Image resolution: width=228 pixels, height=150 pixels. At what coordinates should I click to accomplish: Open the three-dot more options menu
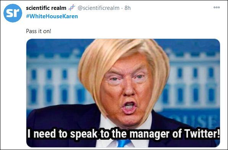click(x=217, y=7)
